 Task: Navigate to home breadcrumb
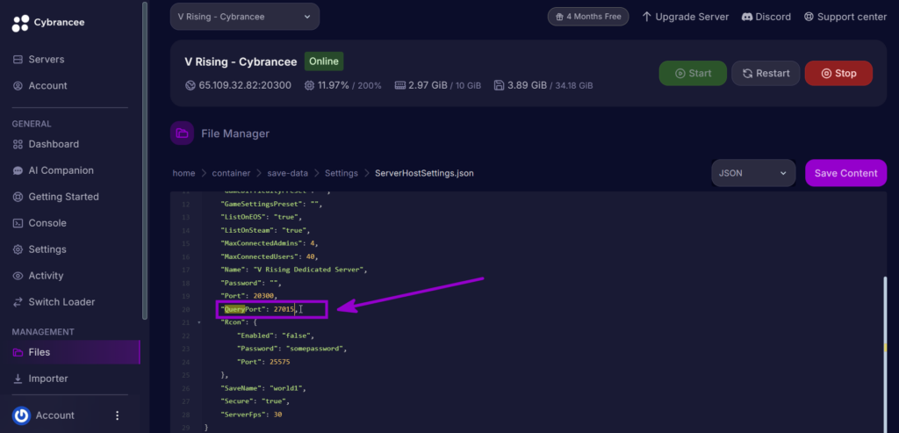(x=183, y=173)
